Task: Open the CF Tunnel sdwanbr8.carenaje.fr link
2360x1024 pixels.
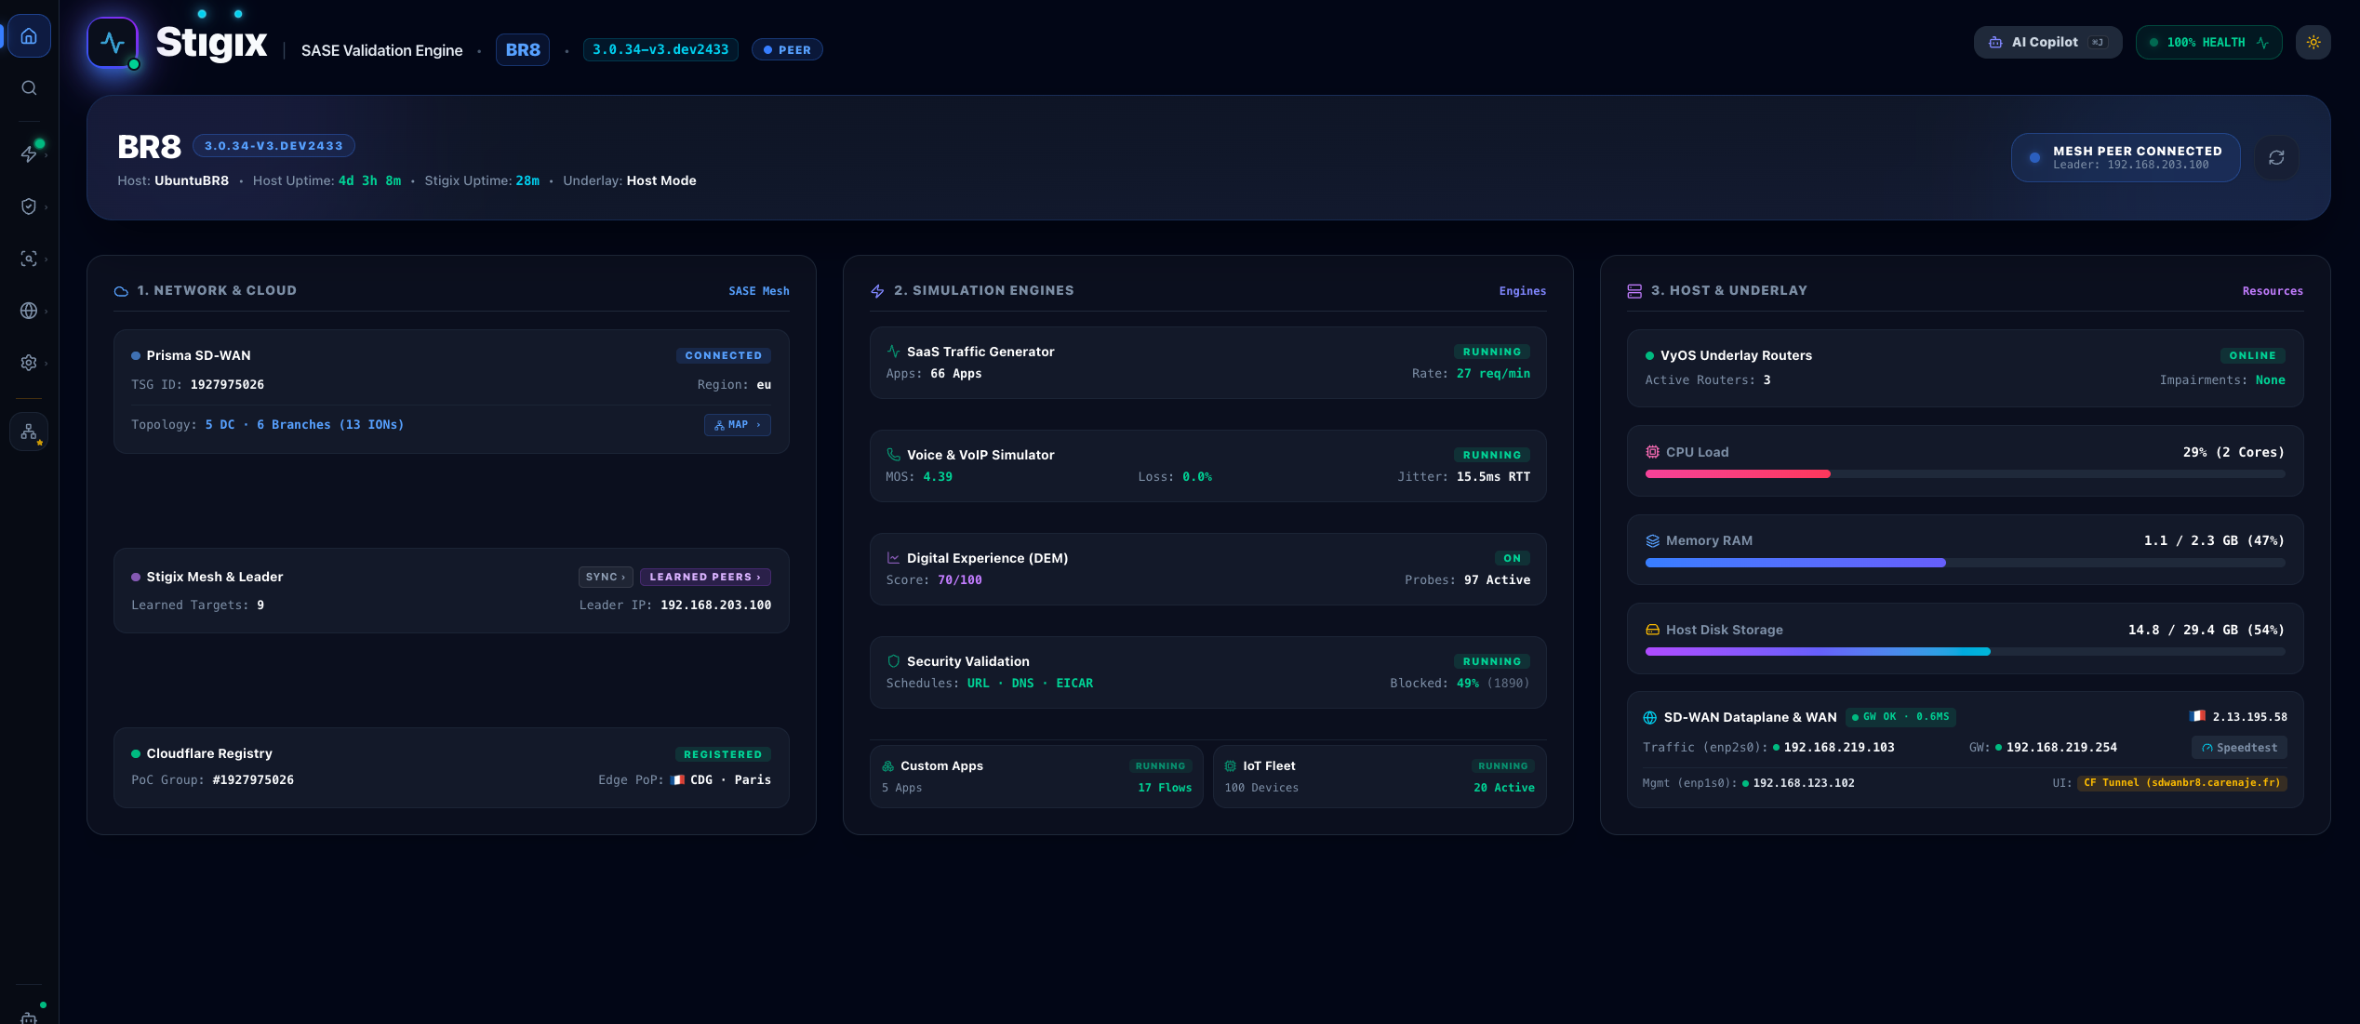Action: coord(2181,783)
